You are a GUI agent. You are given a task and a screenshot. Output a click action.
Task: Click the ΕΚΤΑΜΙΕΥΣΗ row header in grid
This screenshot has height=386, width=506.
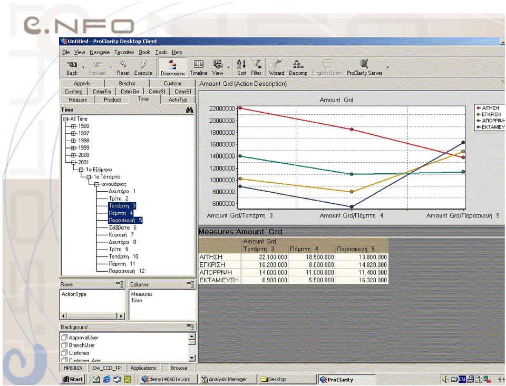(x=219, y=280)
